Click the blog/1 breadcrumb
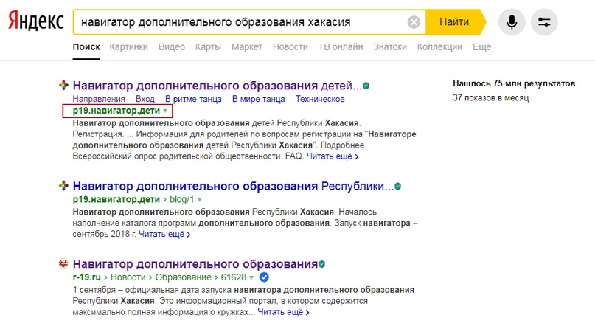Screen dimensions: 595x329 [181, 200]
